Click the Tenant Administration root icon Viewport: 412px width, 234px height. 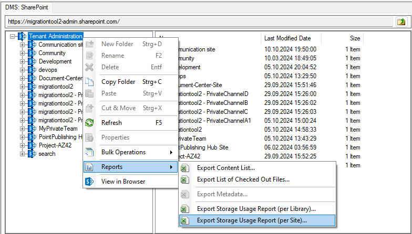click(22, 36)
